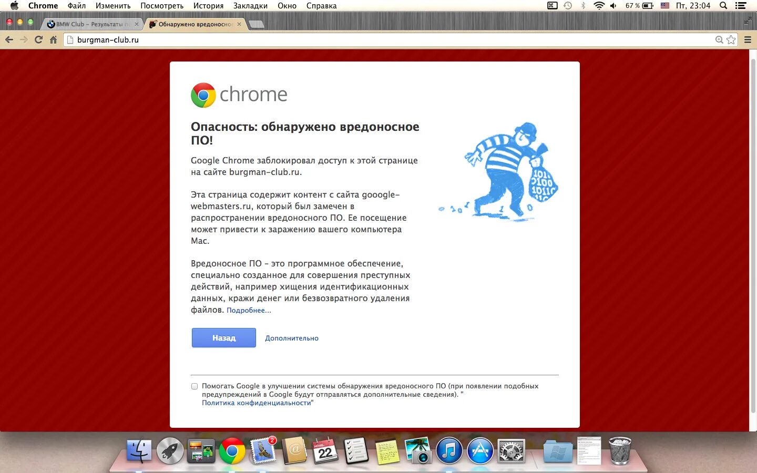Bookmark this page with the star icon
This screenshot has height=473, width=757.
731,39
